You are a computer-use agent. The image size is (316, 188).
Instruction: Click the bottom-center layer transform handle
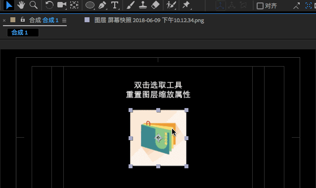tap(158, 166)
